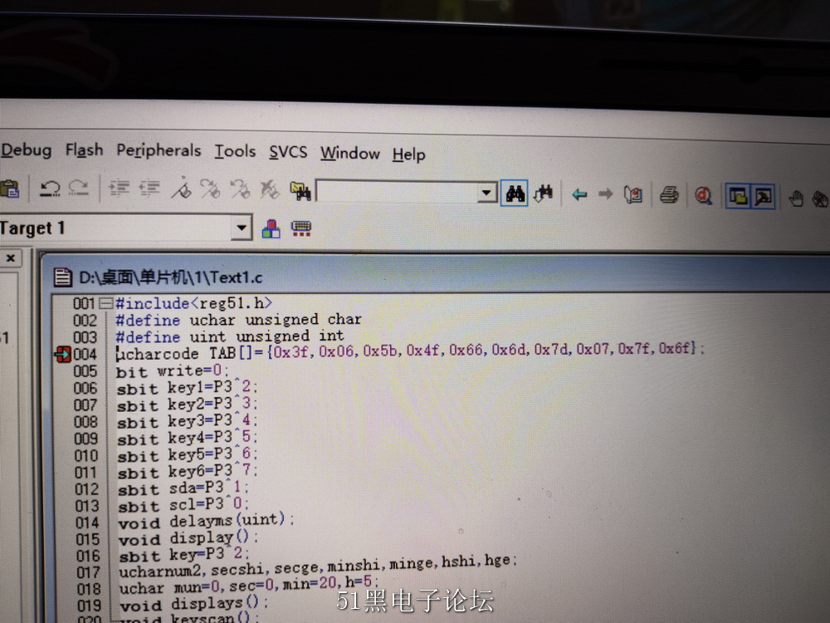Toggle the Output Window button
This screenshot has width=830, height=623.
pos(763,197)
